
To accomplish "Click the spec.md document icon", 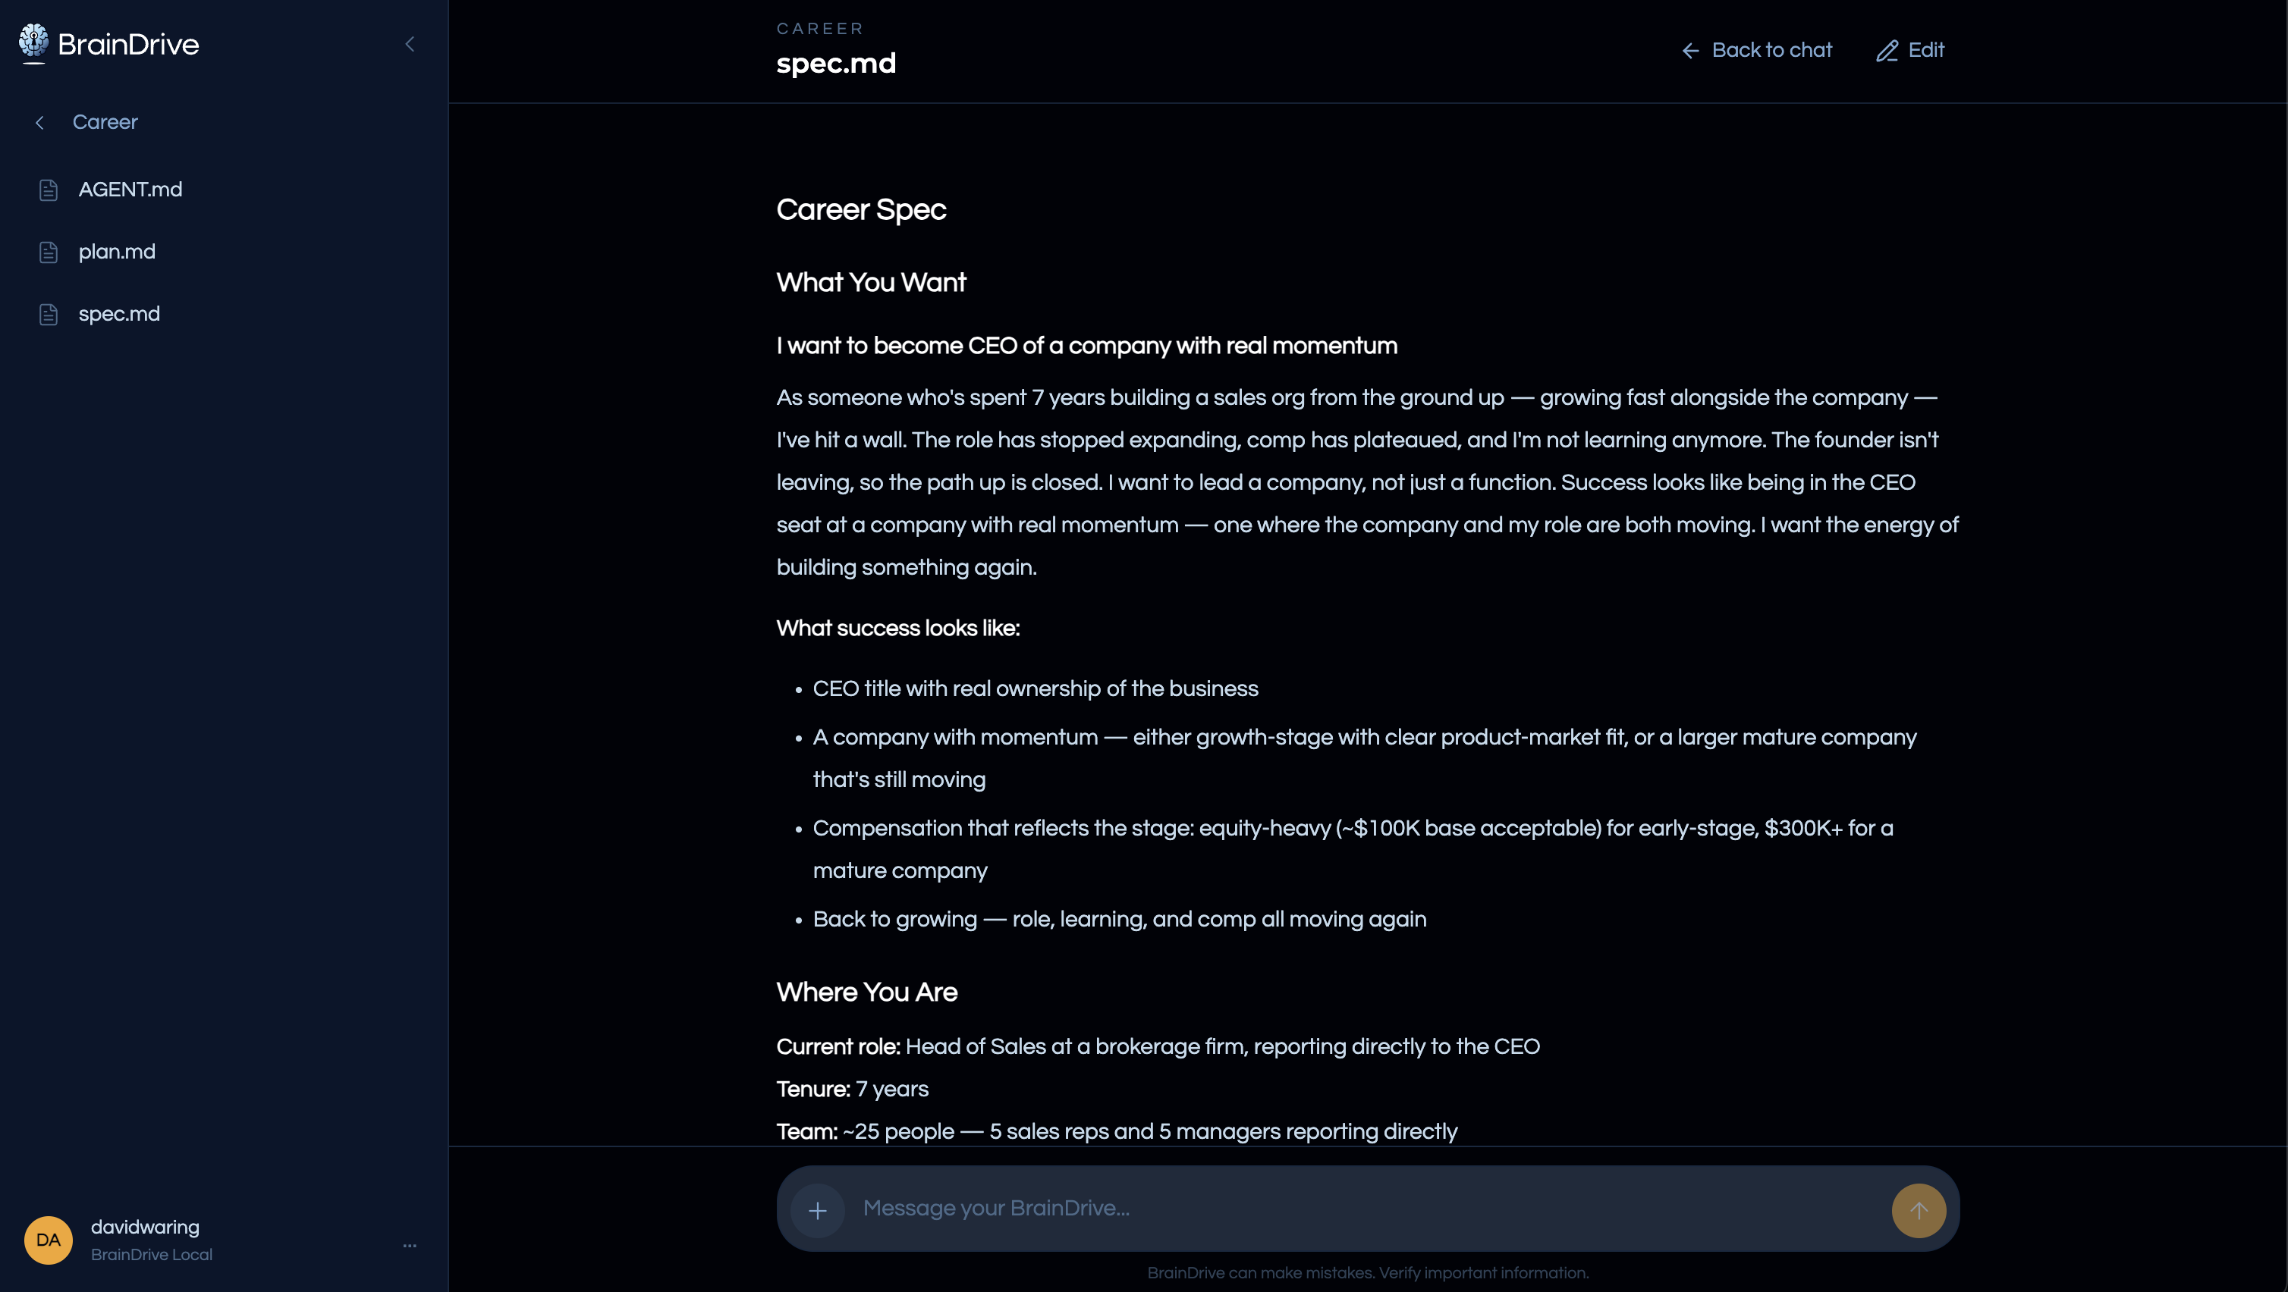I will click(x=49, y=315).
